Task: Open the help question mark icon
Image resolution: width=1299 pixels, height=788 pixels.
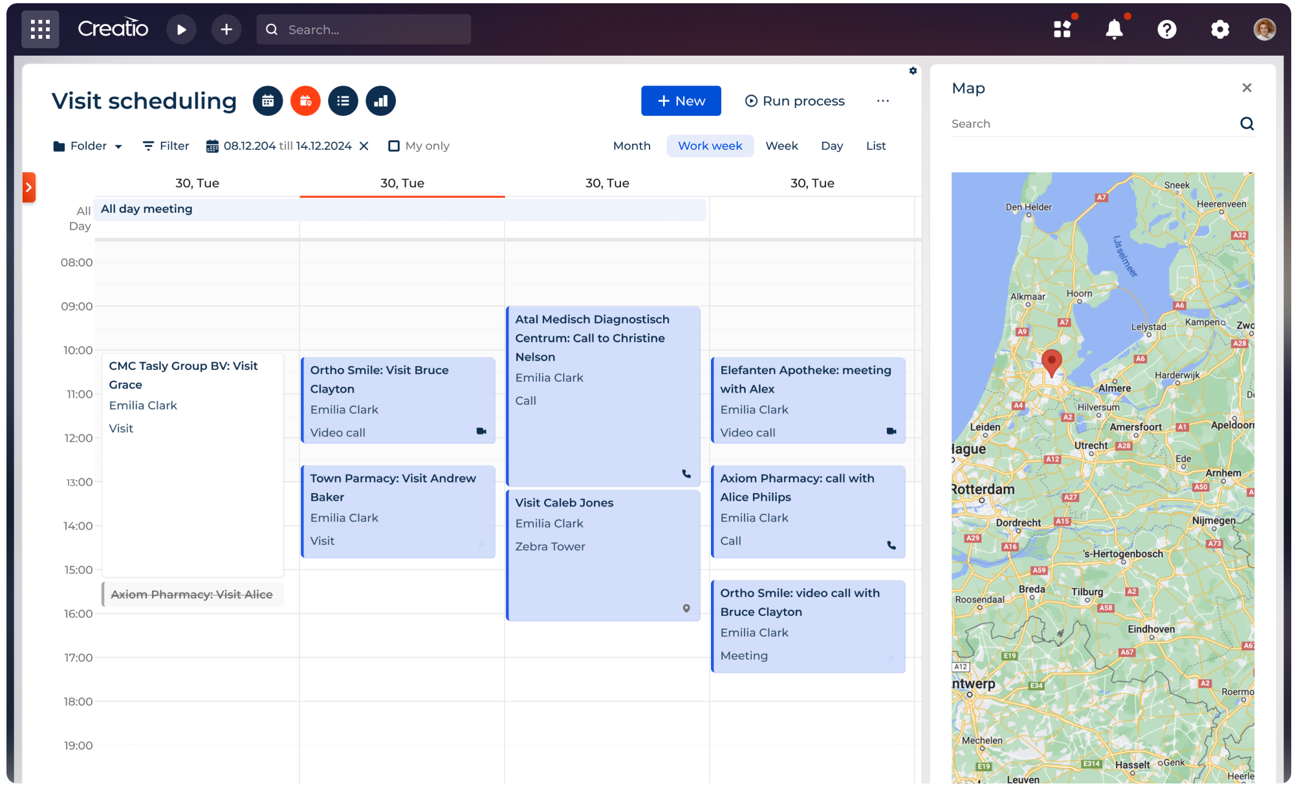Action: tap(1166, 29)
